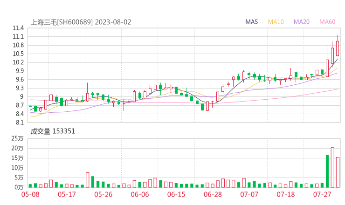The image size is (345, 205).
Task: Click the 5万 volume axis label
Action: [x=19, y=178]
